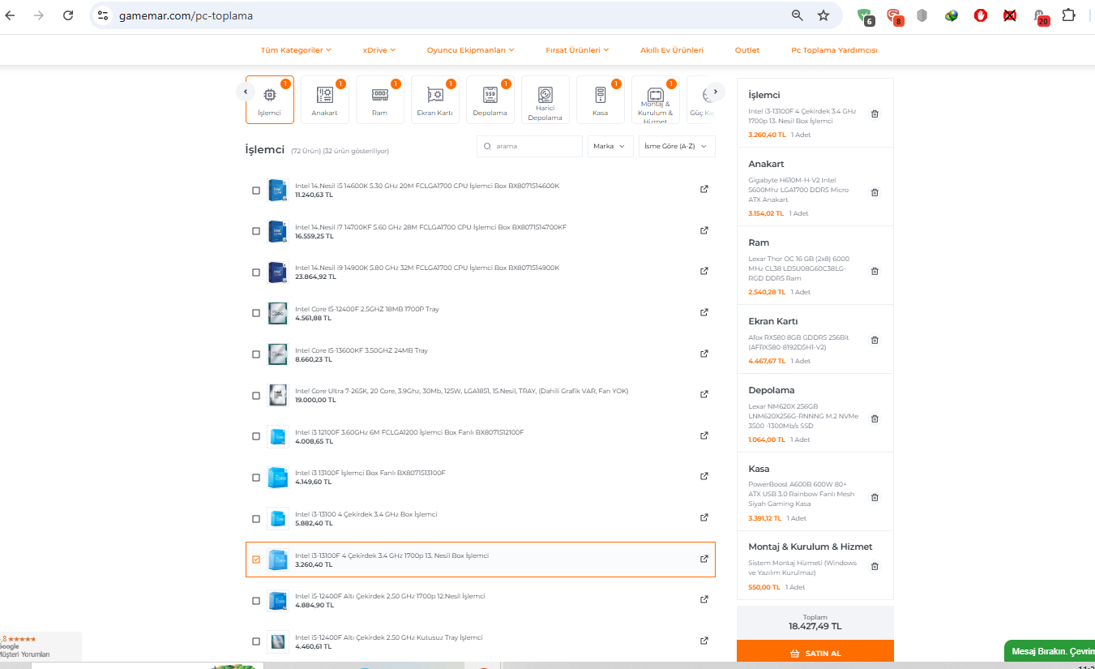Remove Depolama item with trash icon
Screen dimensions: 1095x669
[x=875, y=418]
